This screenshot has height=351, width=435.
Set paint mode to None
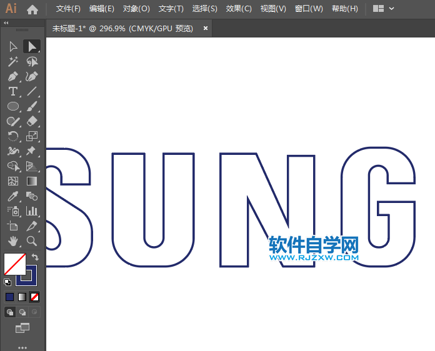pos(35,297)
